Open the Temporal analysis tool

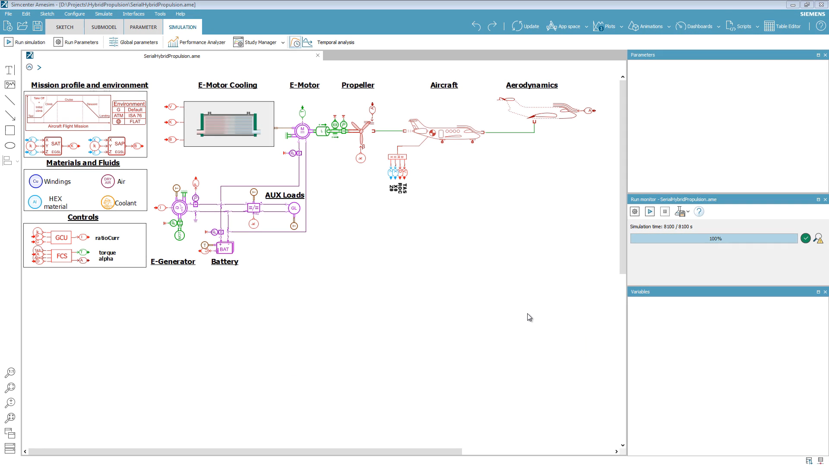(307, 42)
